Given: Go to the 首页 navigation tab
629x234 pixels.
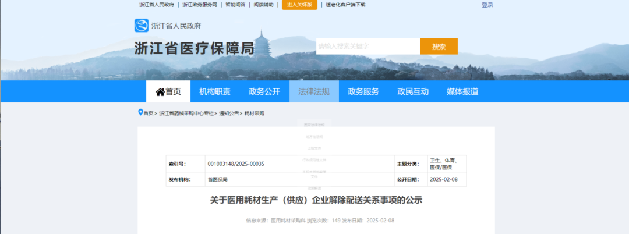Looking at the screenshot, I should 168,91.
